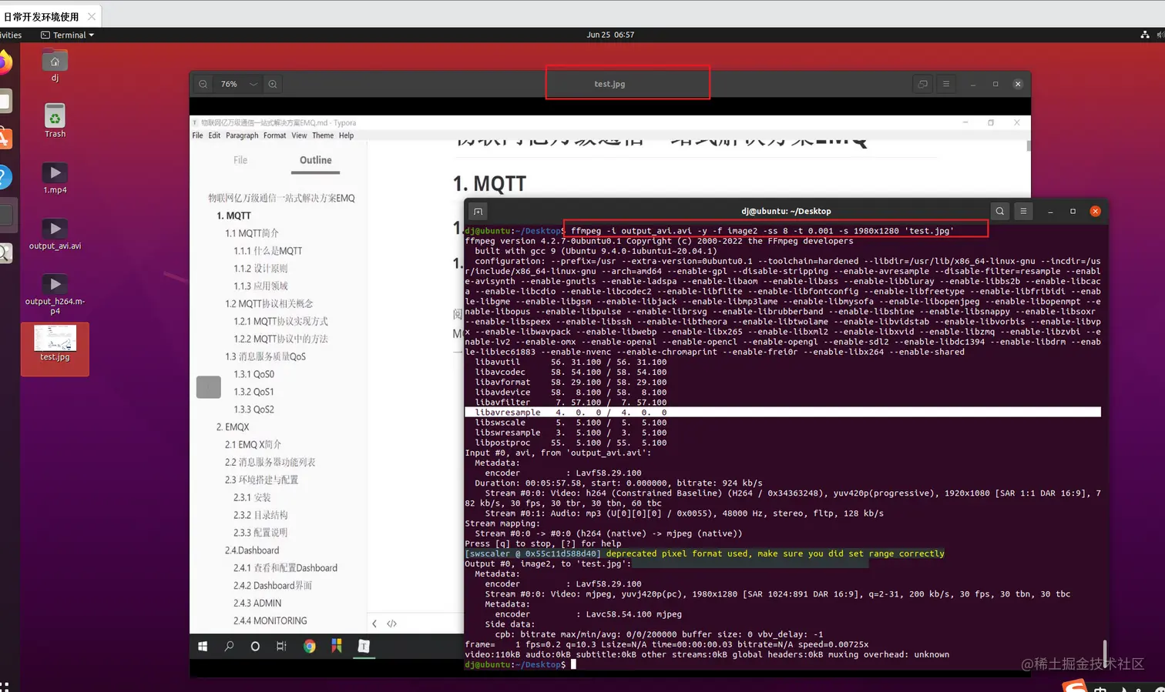Switch to the File tab in sidebar
Screen dimensions: 1165x692
pos(240,160)
